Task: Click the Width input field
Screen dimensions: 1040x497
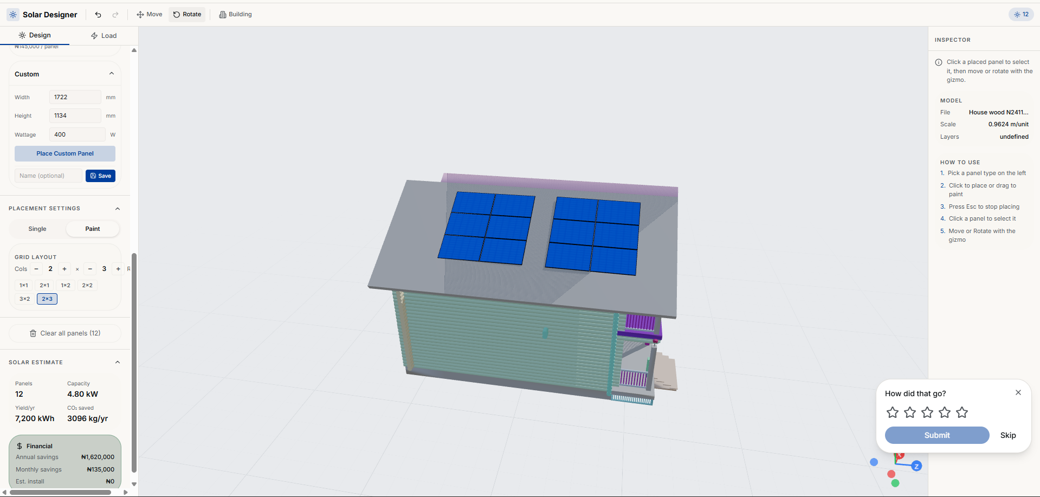Action: tap(75, 97)
